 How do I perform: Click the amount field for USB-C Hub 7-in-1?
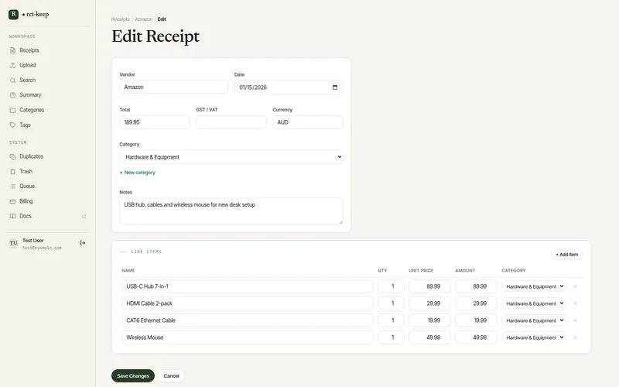click(476, 286)
